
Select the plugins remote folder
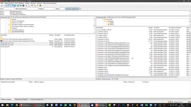pos(112,23)
